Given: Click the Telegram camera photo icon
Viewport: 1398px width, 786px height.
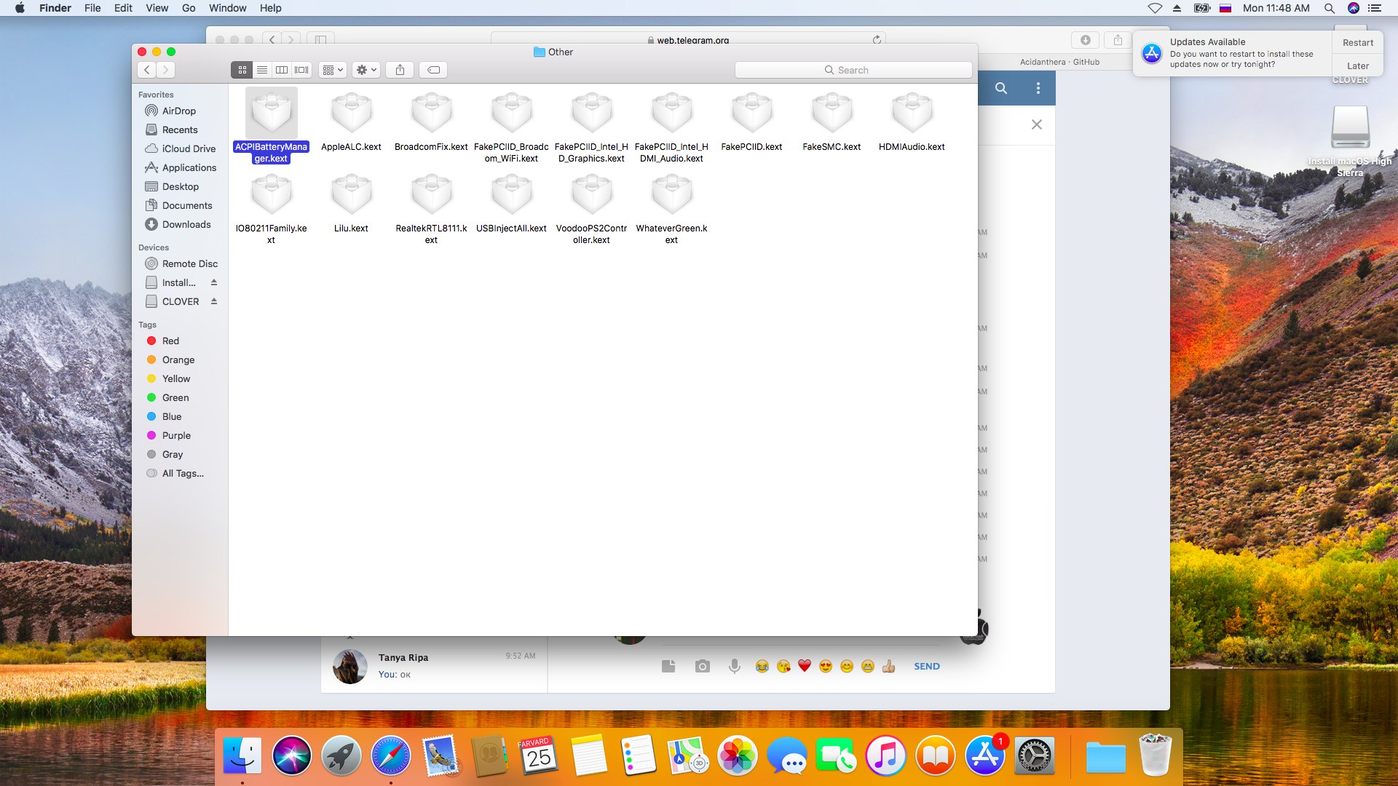Looking at the screenshot, I should click(x=702, y=666).
